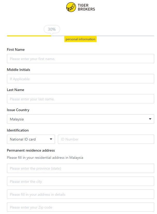
Task: Click the Permanent residence address heading
Action: pos(31,150)
